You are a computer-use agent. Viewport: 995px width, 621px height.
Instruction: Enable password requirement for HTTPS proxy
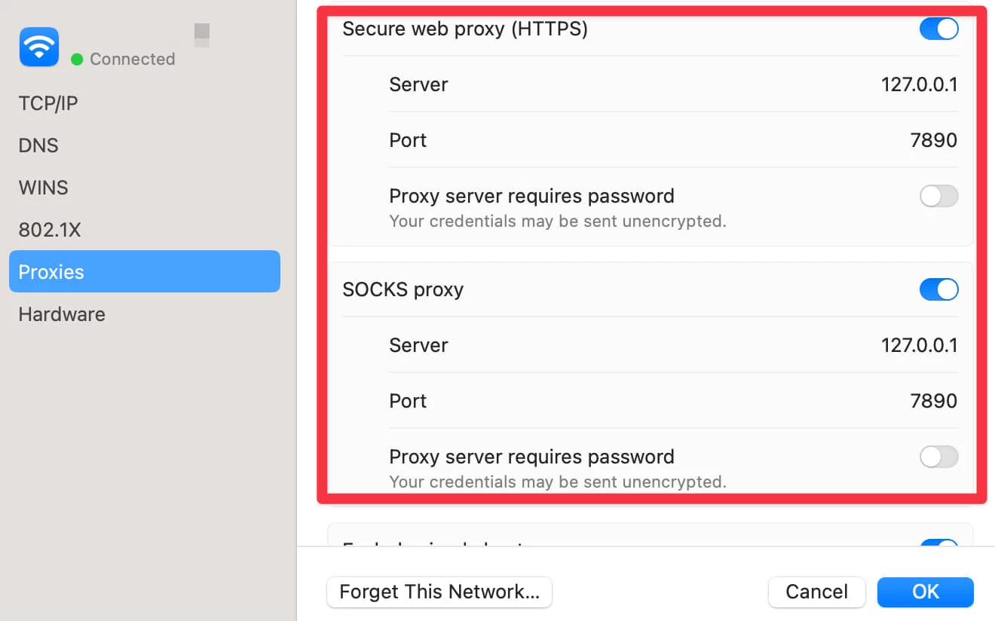click(x=938, y=197)
